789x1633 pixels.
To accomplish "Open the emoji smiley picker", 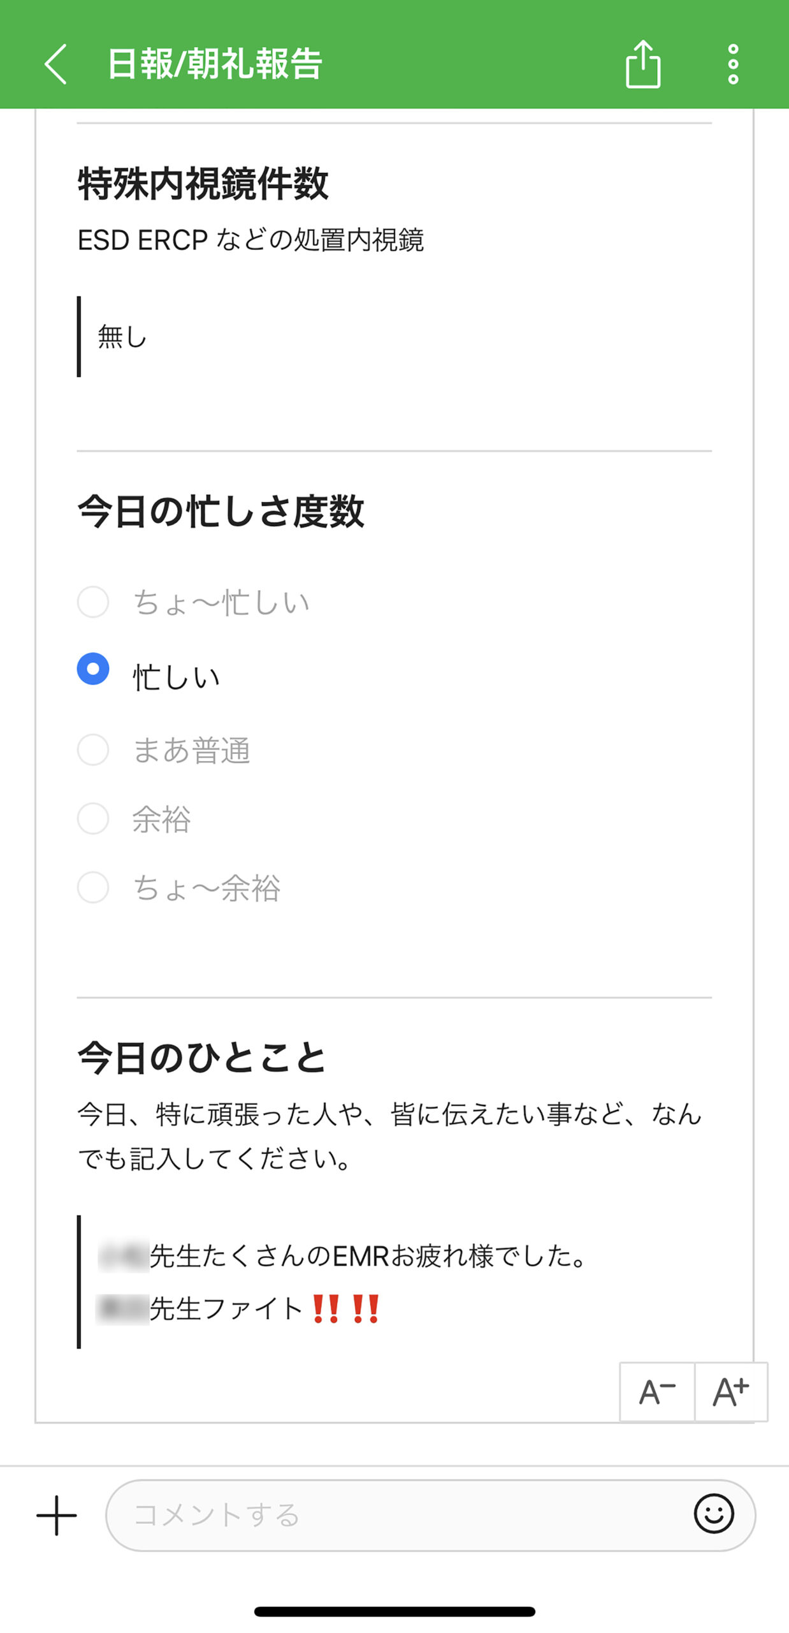I will [x=713, y=1514].
